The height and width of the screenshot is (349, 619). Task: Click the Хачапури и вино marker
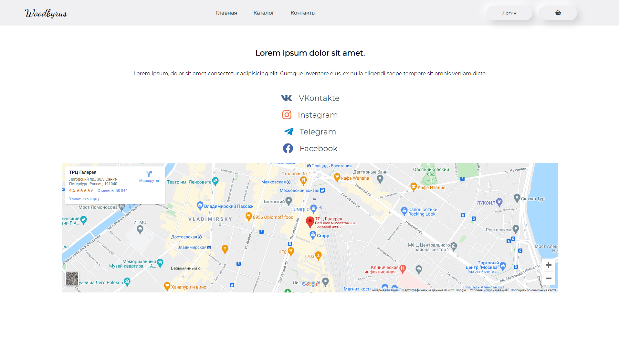click(167, 286)
